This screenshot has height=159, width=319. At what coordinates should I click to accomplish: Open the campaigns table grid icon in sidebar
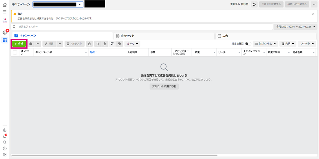pyautogui.click(x=5, y=40)
